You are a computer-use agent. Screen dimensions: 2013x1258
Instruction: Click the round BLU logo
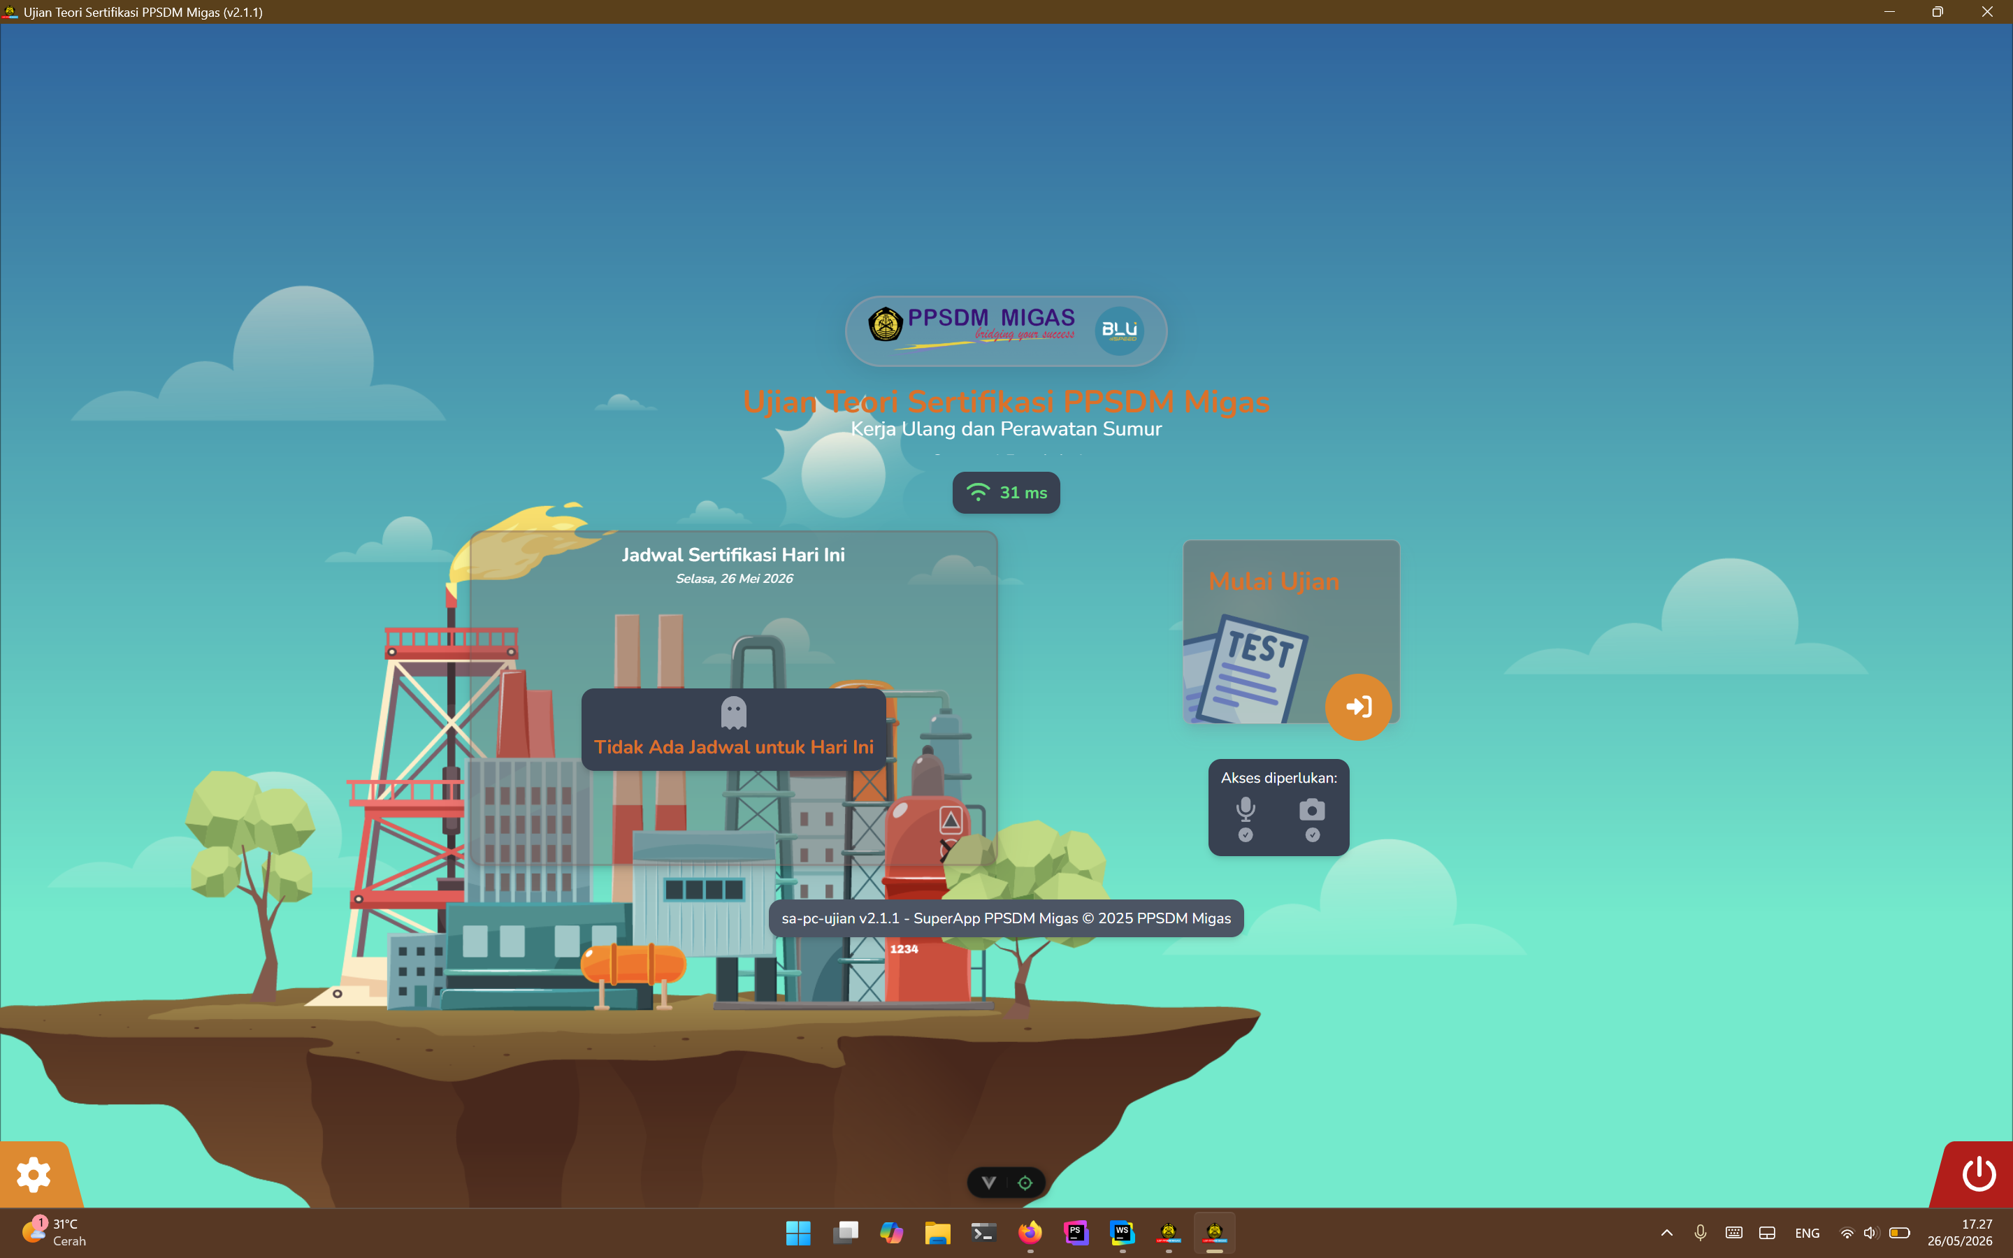[x=1119, y=331]
